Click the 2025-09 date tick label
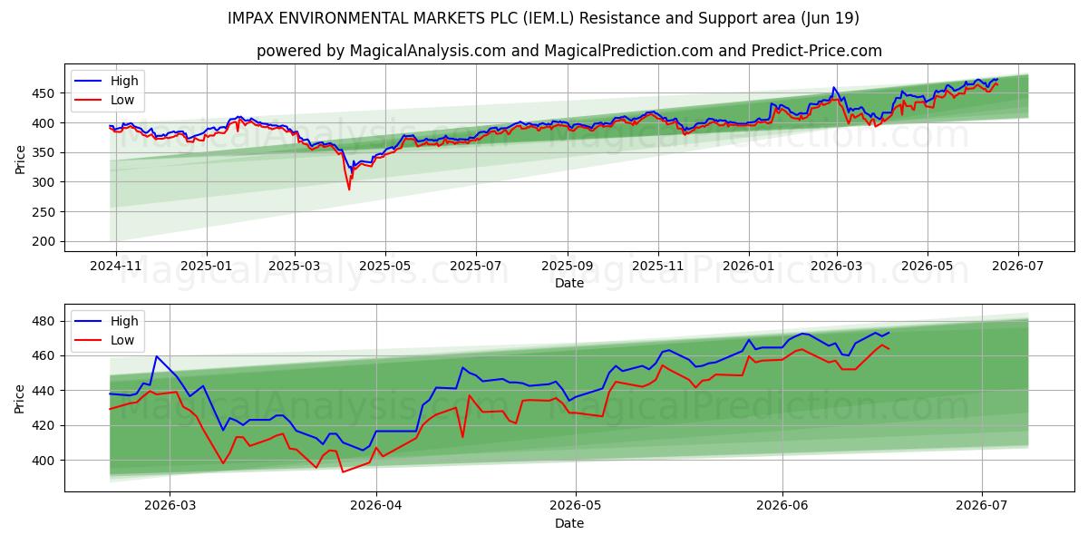 click(568, 267)
